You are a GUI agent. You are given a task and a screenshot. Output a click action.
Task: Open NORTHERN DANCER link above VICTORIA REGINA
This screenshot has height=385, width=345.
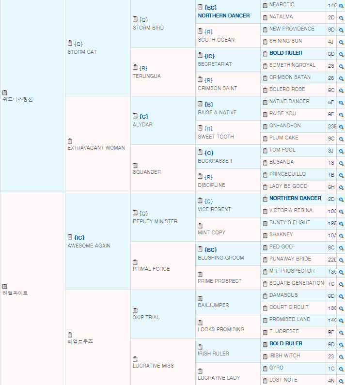295,198
